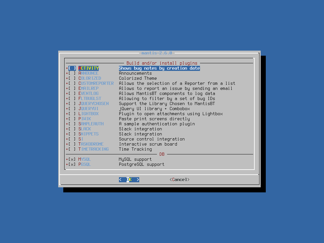This screenshot has width=324, height=243.
Task: Check the SI source control checkbox
Action: 72,139
